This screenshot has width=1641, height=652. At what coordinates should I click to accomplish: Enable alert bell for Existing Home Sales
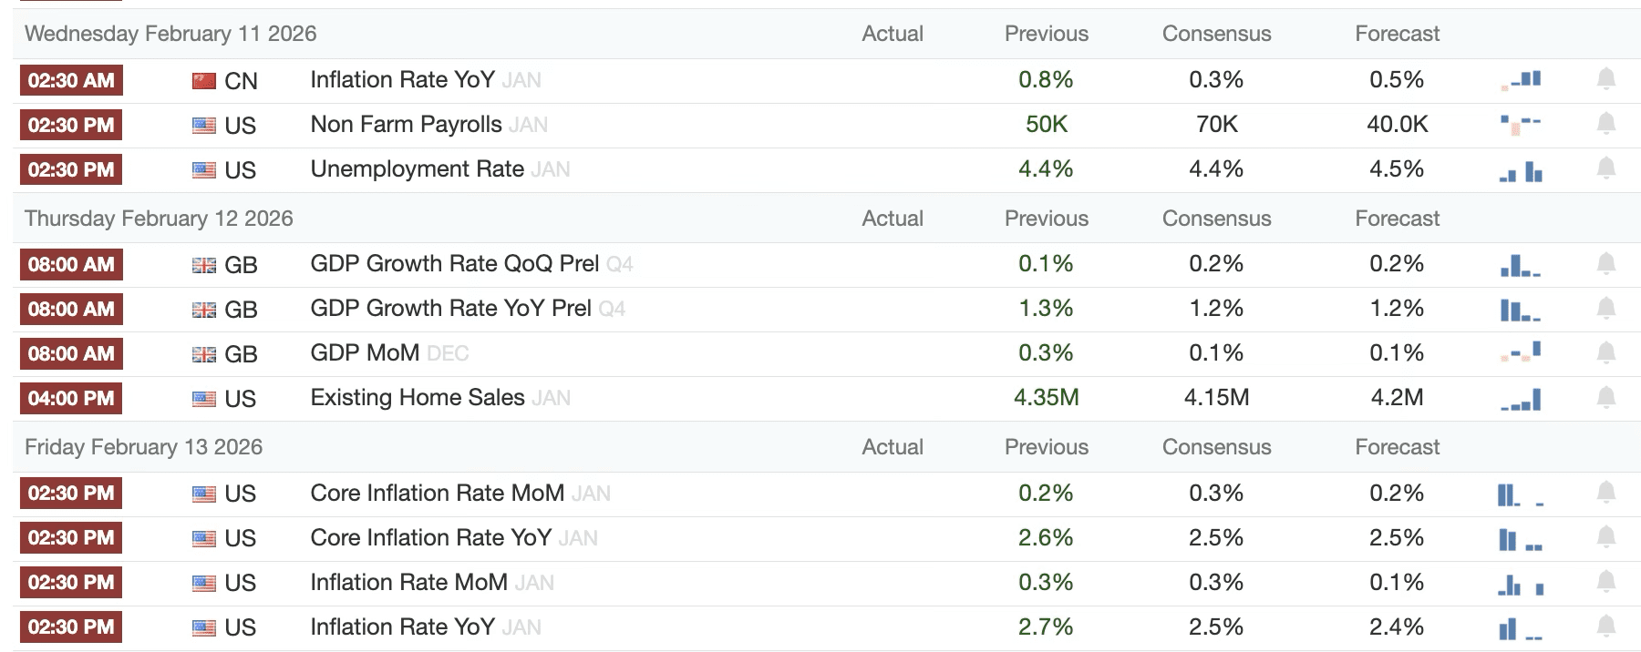point(1606,397)
